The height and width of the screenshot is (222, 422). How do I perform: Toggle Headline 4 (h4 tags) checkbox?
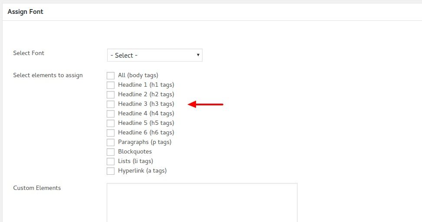pos(111,114)
